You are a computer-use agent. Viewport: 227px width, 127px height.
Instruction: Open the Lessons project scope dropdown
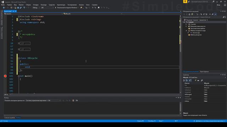[33, 14]
